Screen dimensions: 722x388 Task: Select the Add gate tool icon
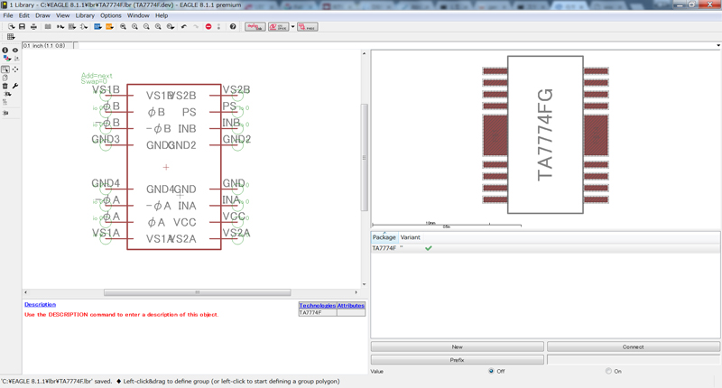(7, 95)
